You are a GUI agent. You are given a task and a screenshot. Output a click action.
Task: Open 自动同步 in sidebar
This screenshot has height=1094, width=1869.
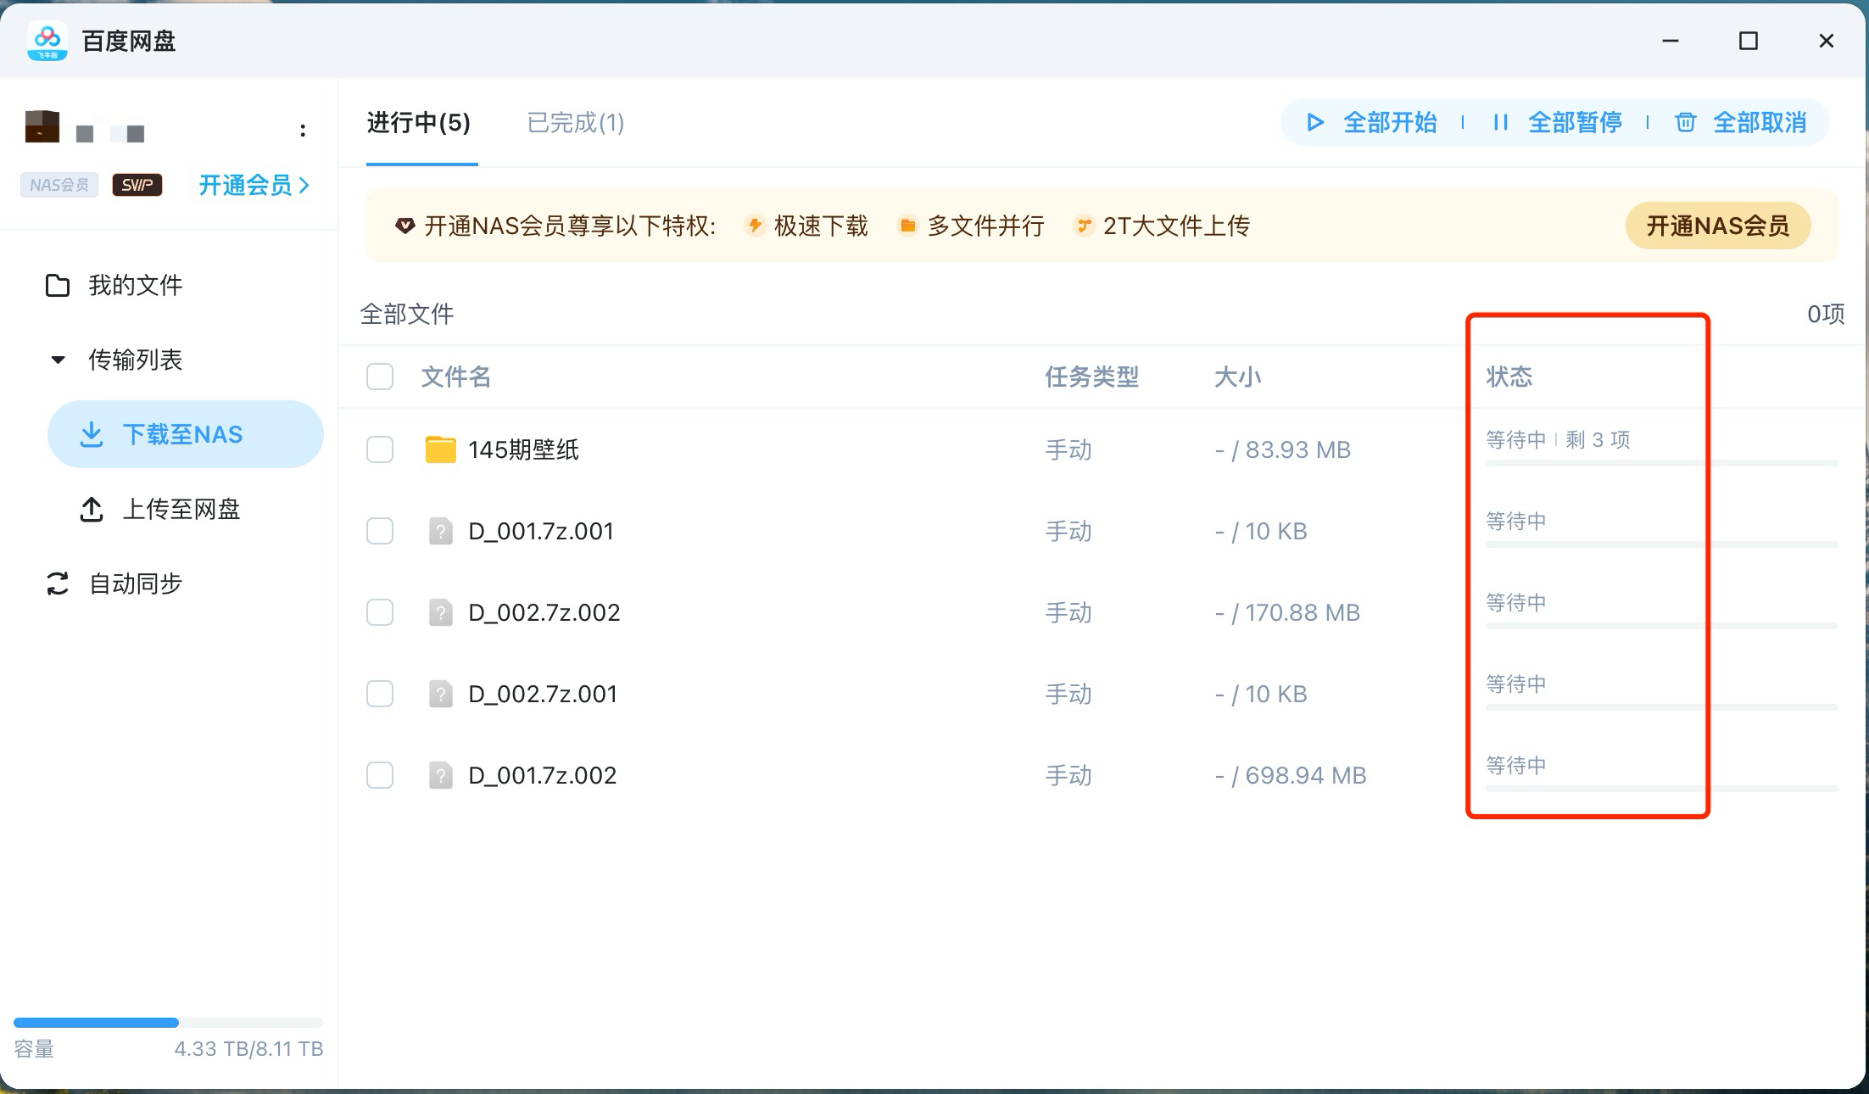point(136,583)
